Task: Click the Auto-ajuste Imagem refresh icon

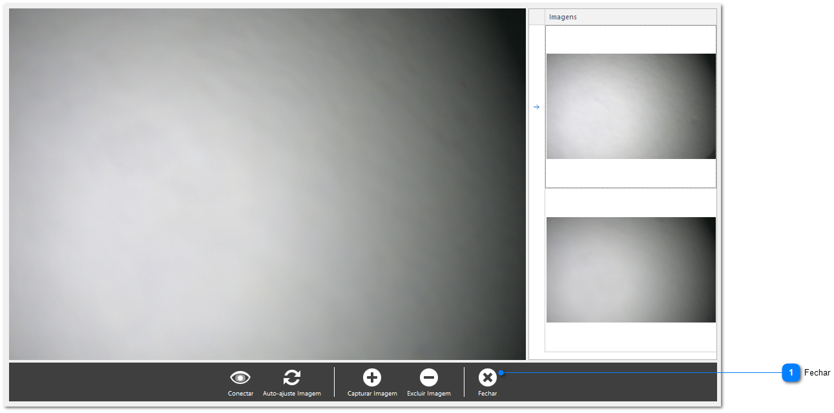Action: (x=292, y=377)
